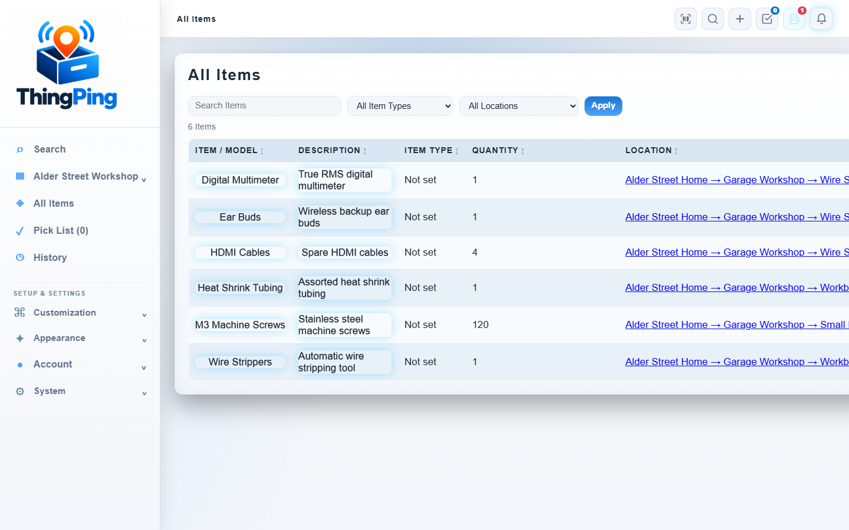
Task: Click 'Automatic wire stripping tool' description
Action: 344,362
